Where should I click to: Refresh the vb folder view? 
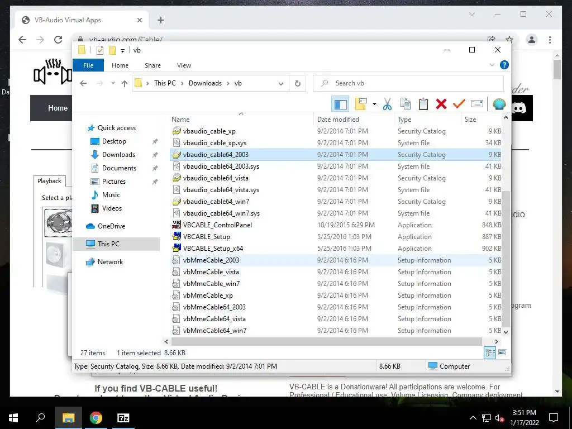(x=298, y=84)
